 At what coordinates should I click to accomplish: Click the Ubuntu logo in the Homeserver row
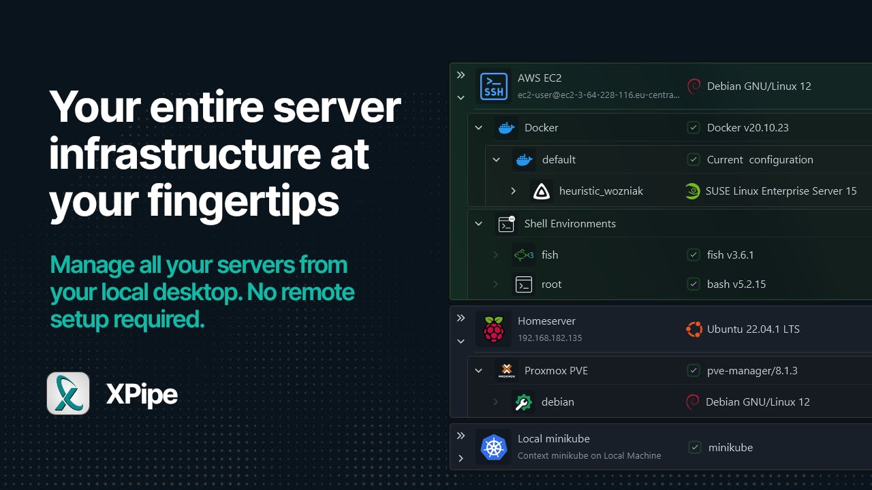click(x=694, y=329)
